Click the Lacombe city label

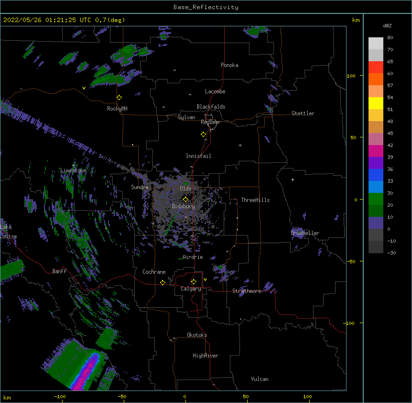[x=215, y=91]
